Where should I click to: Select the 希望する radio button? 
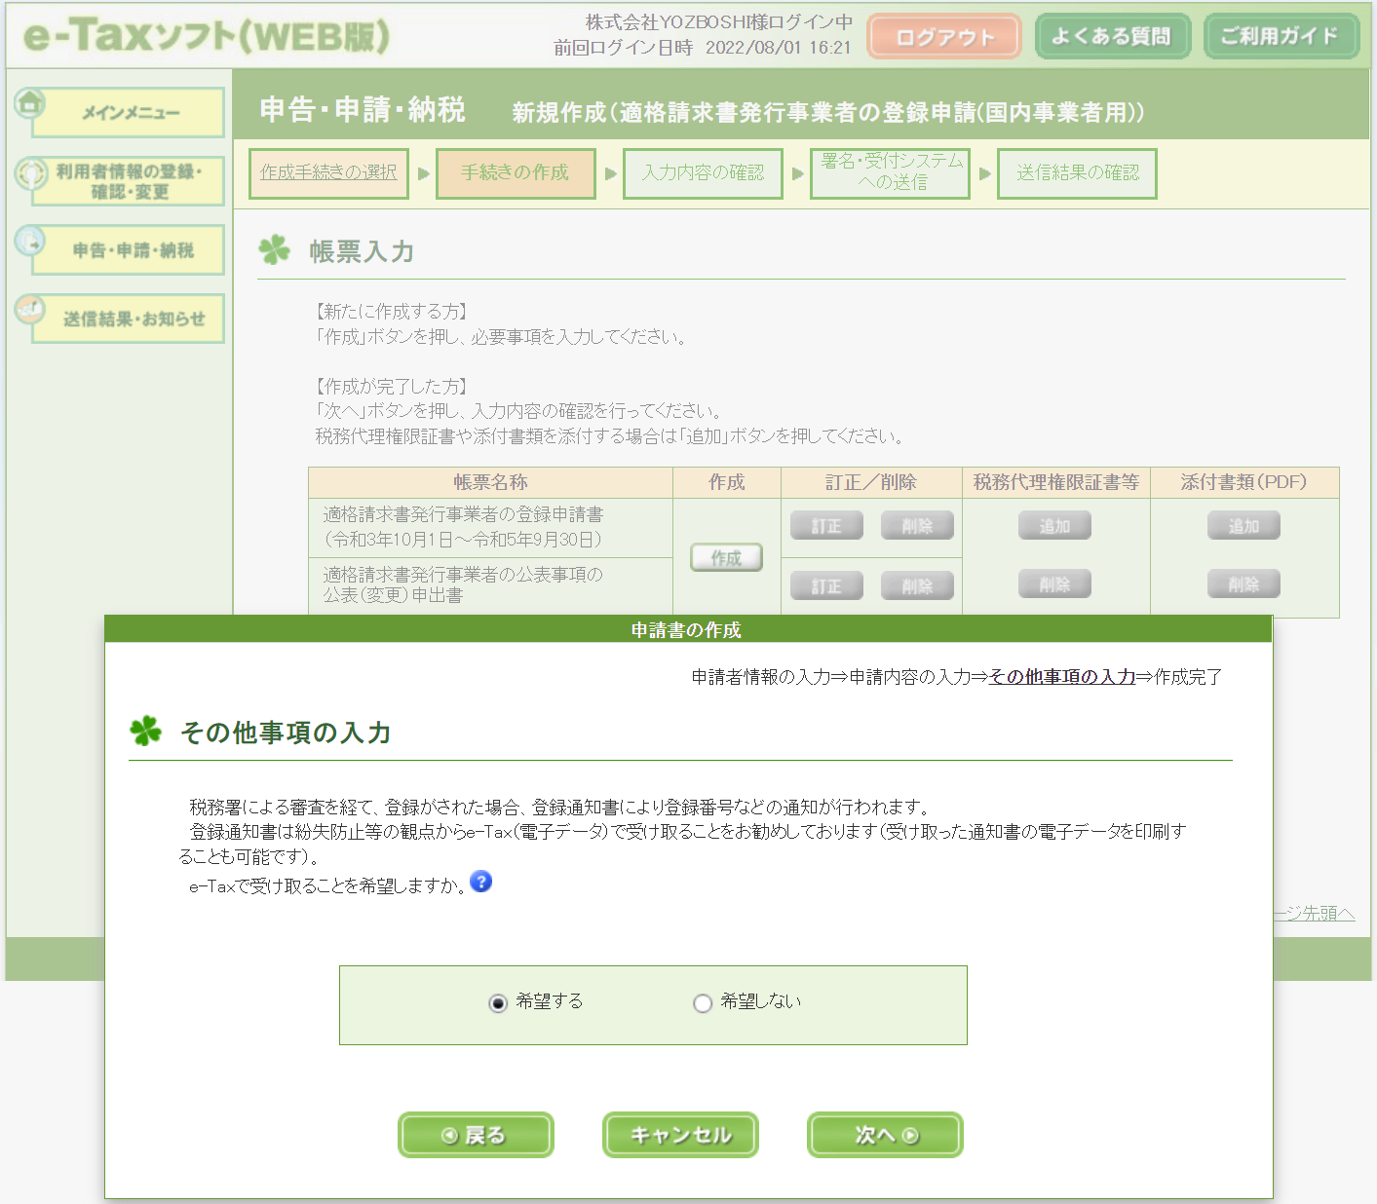498,1002
